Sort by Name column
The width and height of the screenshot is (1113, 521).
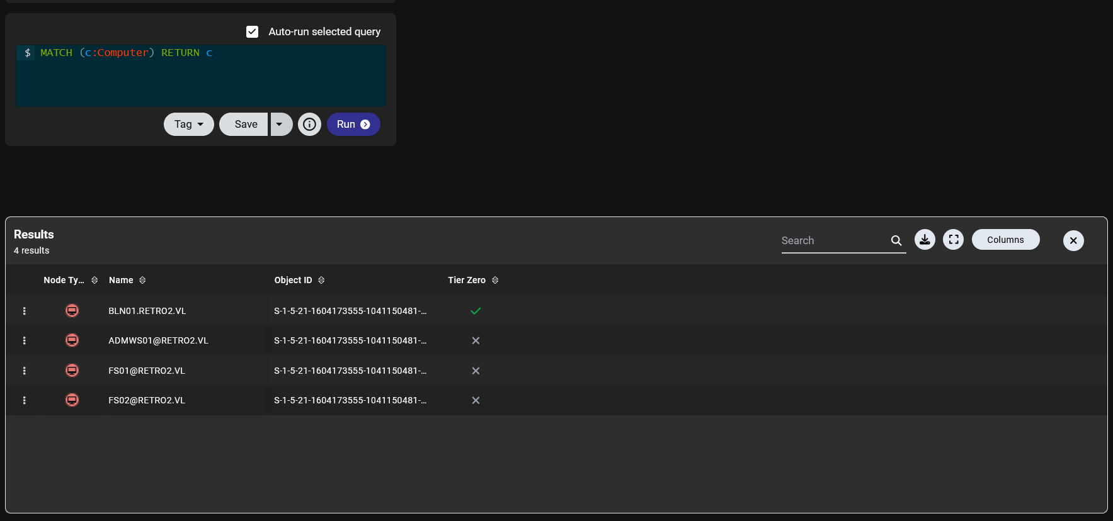click(142, 280)
